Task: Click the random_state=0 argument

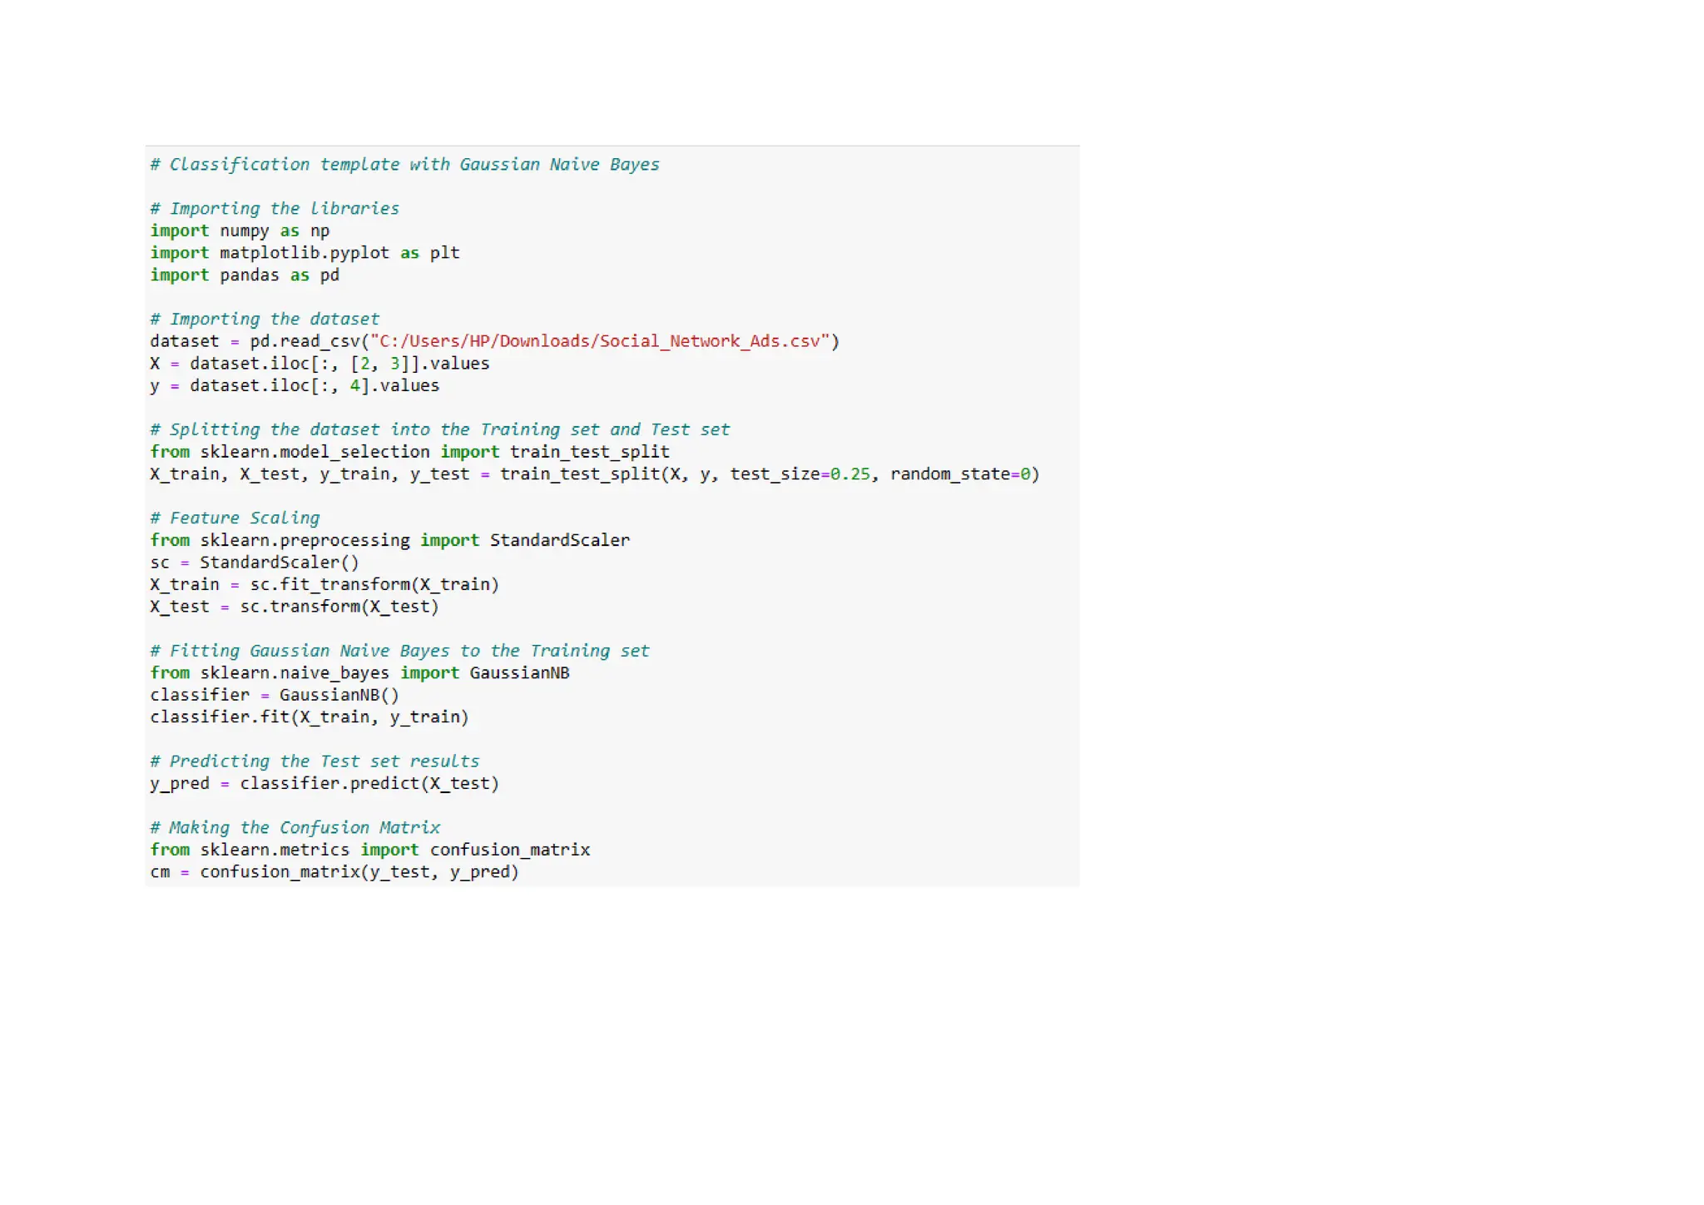Action: [961, 474]
